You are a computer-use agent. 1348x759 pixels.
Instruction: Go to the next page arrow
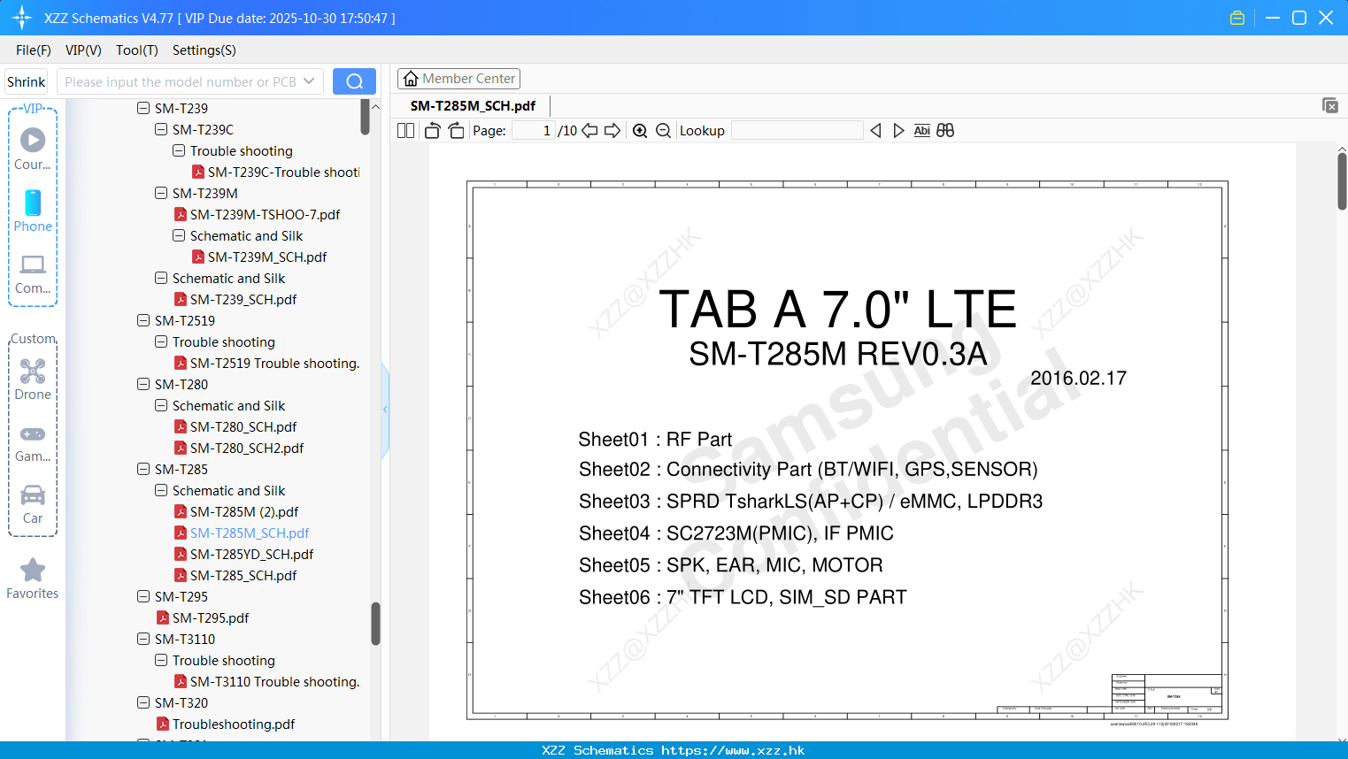[x=612, y=131]
